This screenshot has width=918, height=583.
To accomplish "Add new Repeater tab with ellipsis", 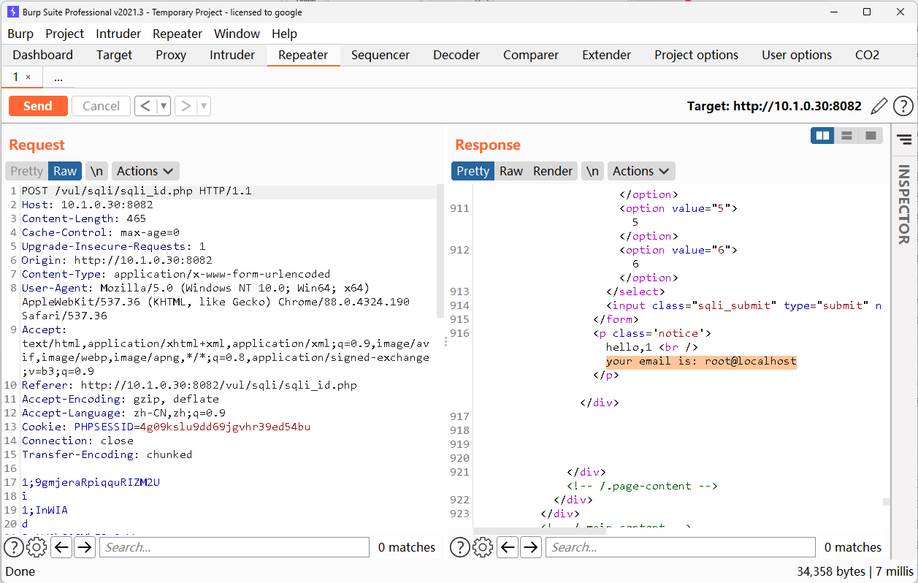I will (58, 77).
